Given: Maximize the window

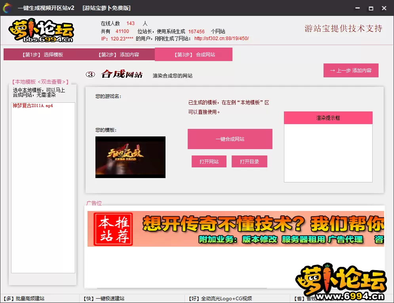Looking at the screenshot, I should click(371, 8).
